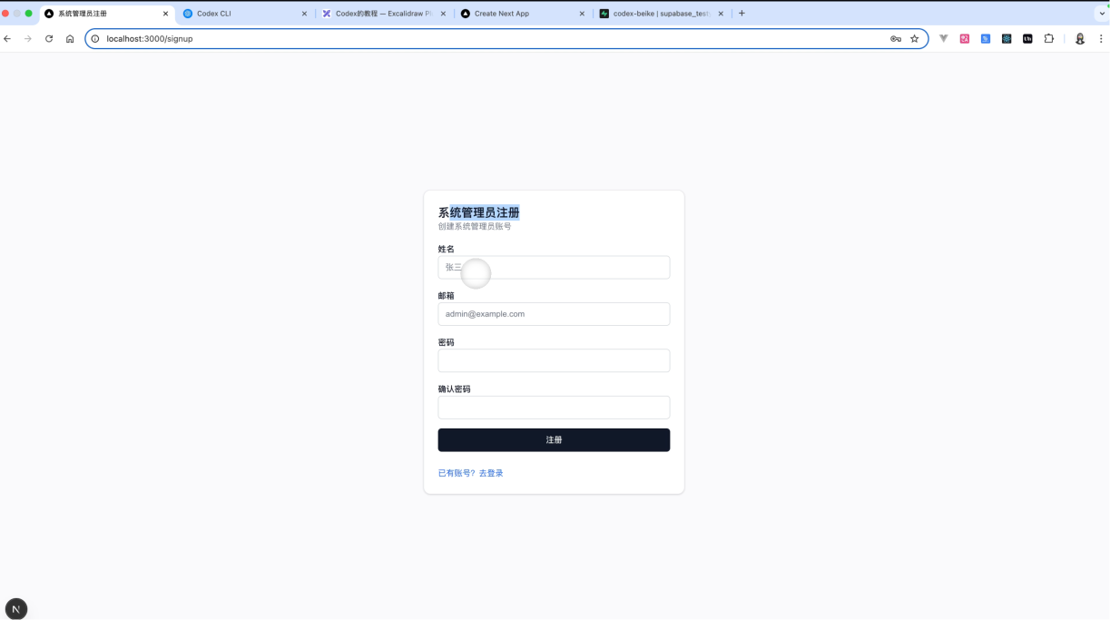Image resolution: width=1110 pixels, height=620 pixels.
Task: Open the Chrome three-dot menu
Action: [1101, 39]
